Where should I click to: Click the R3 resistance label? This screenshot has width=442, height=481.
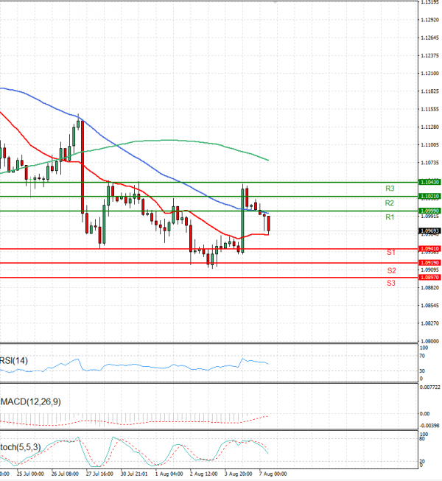(390, 189)
